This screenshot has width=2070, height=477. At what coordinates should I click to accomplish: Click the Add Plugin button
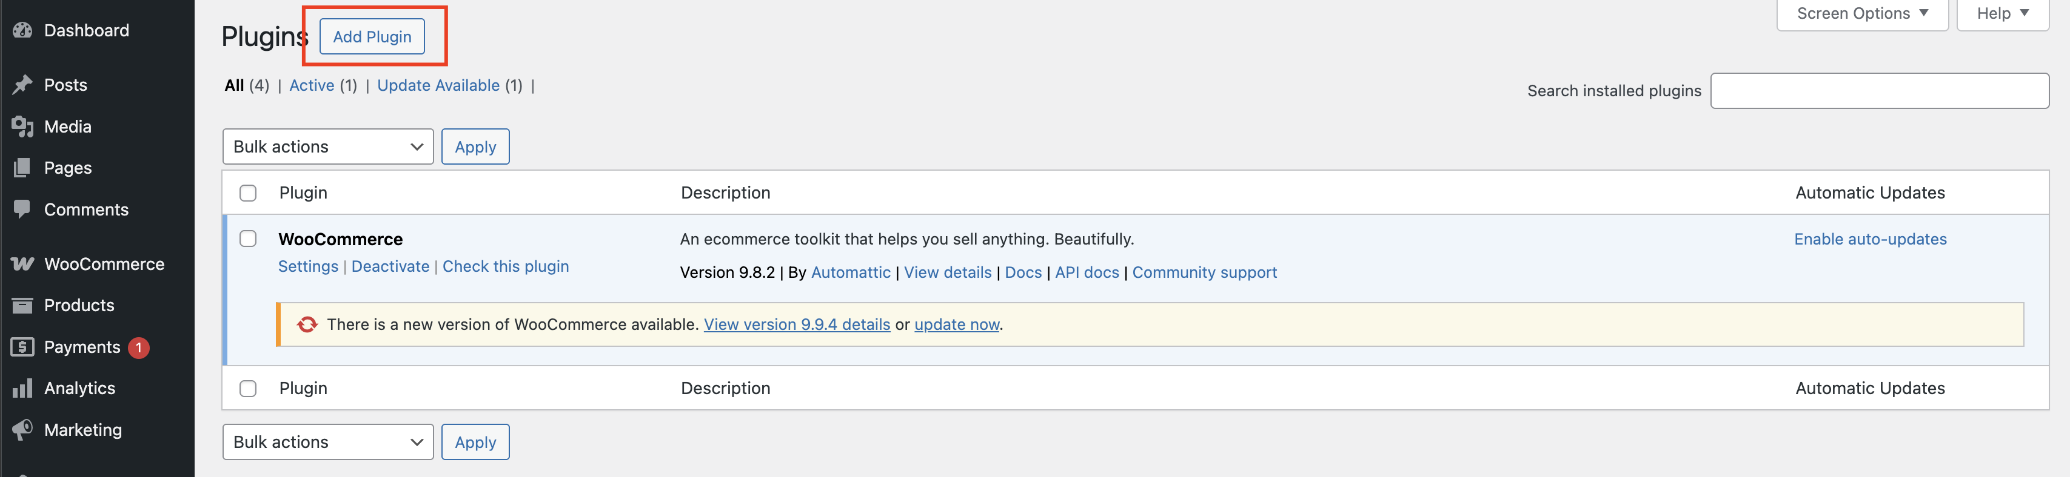(x=372, y=37)
